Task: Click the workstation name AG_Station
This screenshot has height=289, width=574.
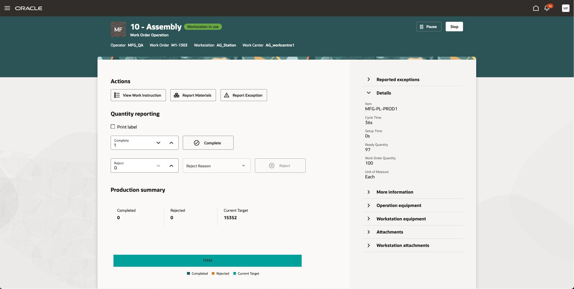Action: 226,45
